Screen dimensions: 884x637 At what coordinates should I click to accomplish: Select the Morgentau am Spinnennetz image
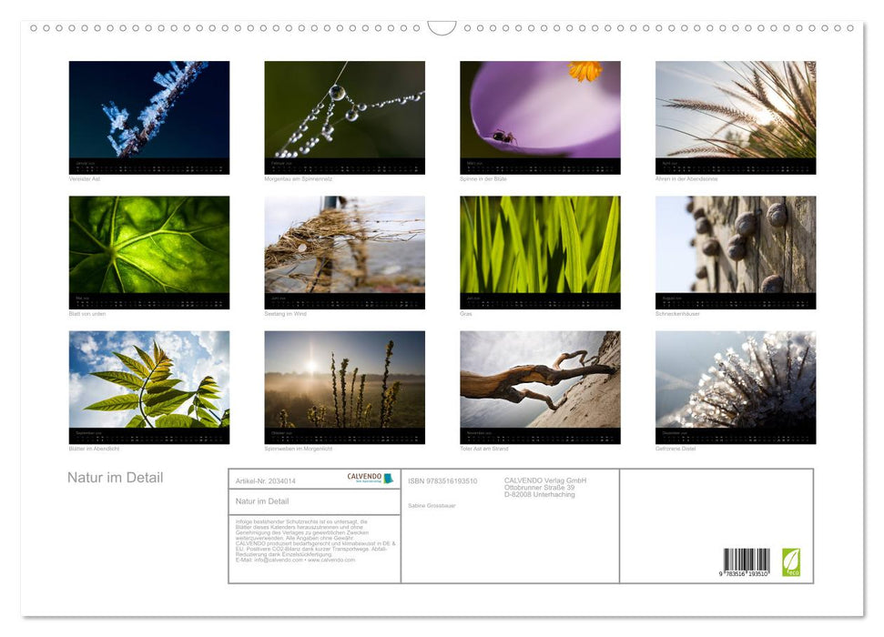344,116
